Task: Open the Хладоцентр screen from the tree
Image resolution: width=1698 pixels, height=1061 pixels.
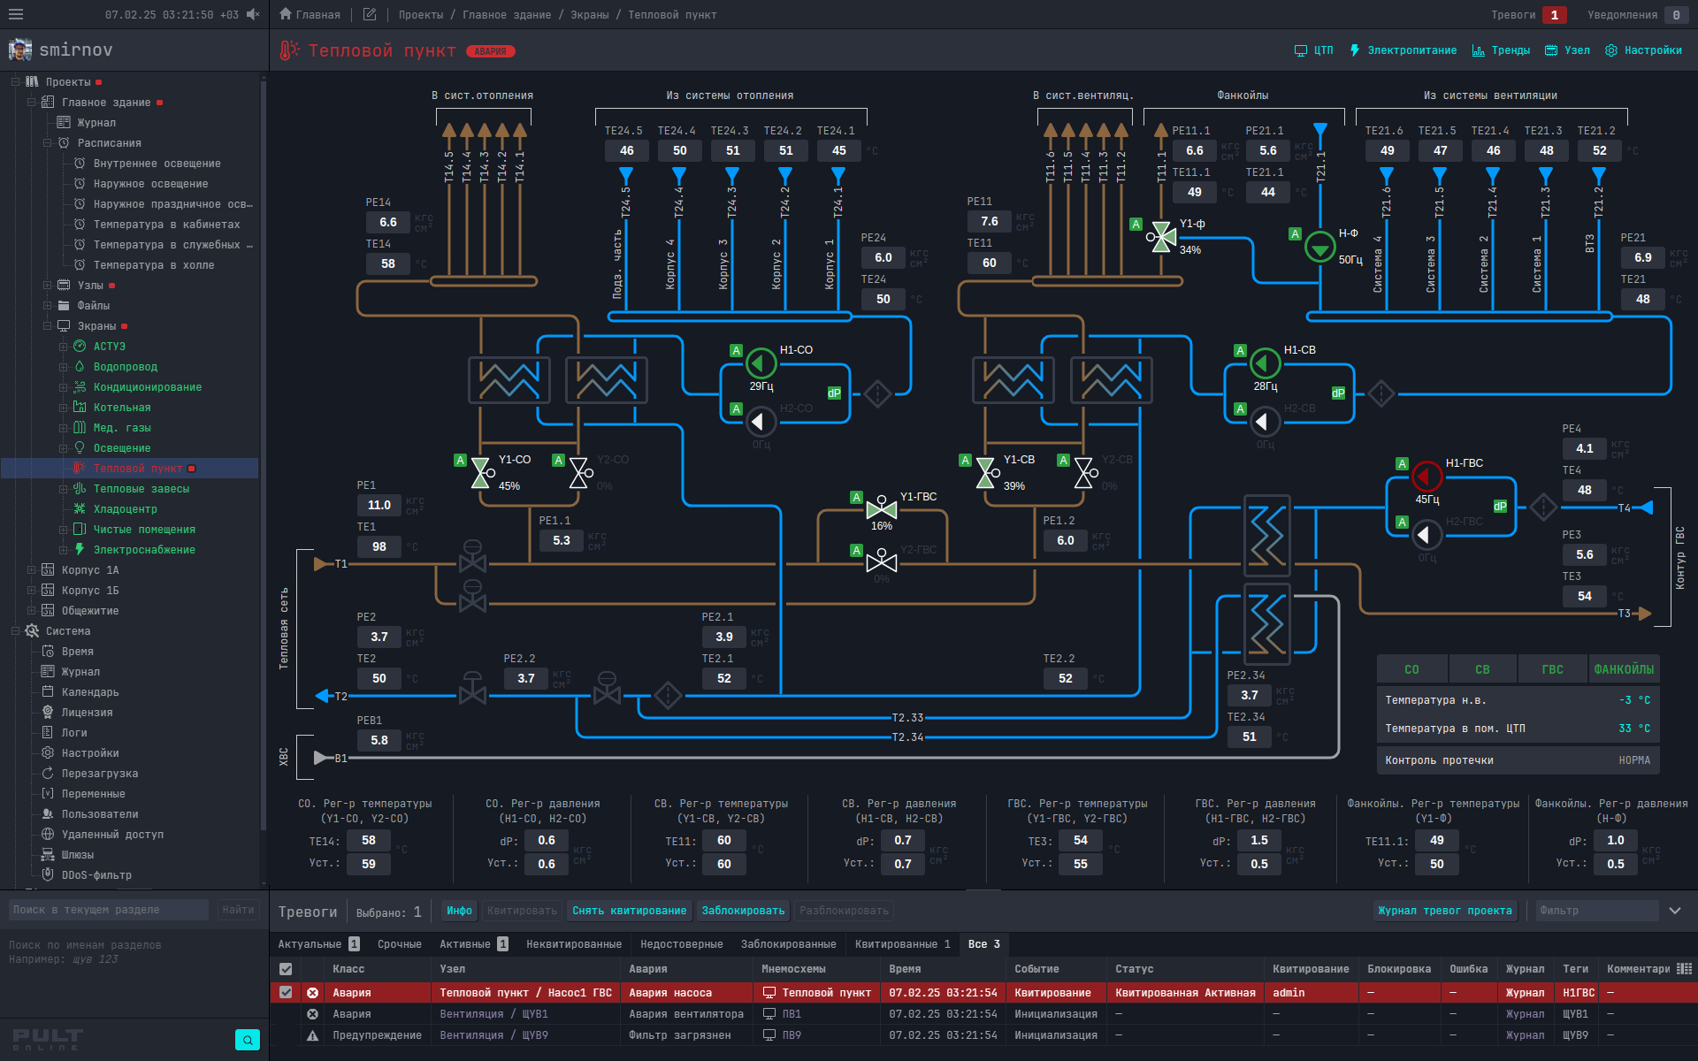Action: (78, 508)
